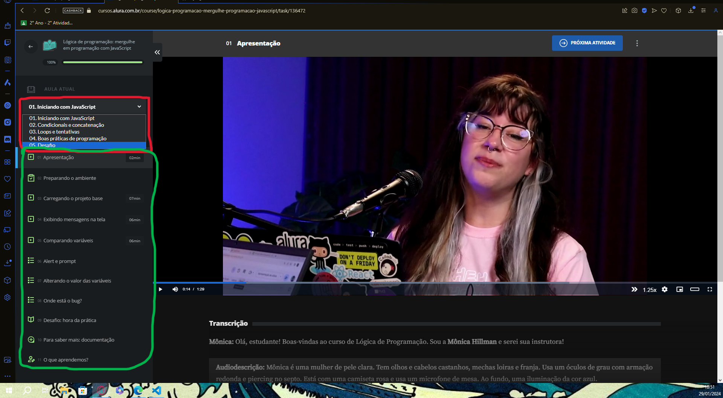Return to course page with back arrow
The width and height of the screenshot is (723, 398).
click(31, 47)
